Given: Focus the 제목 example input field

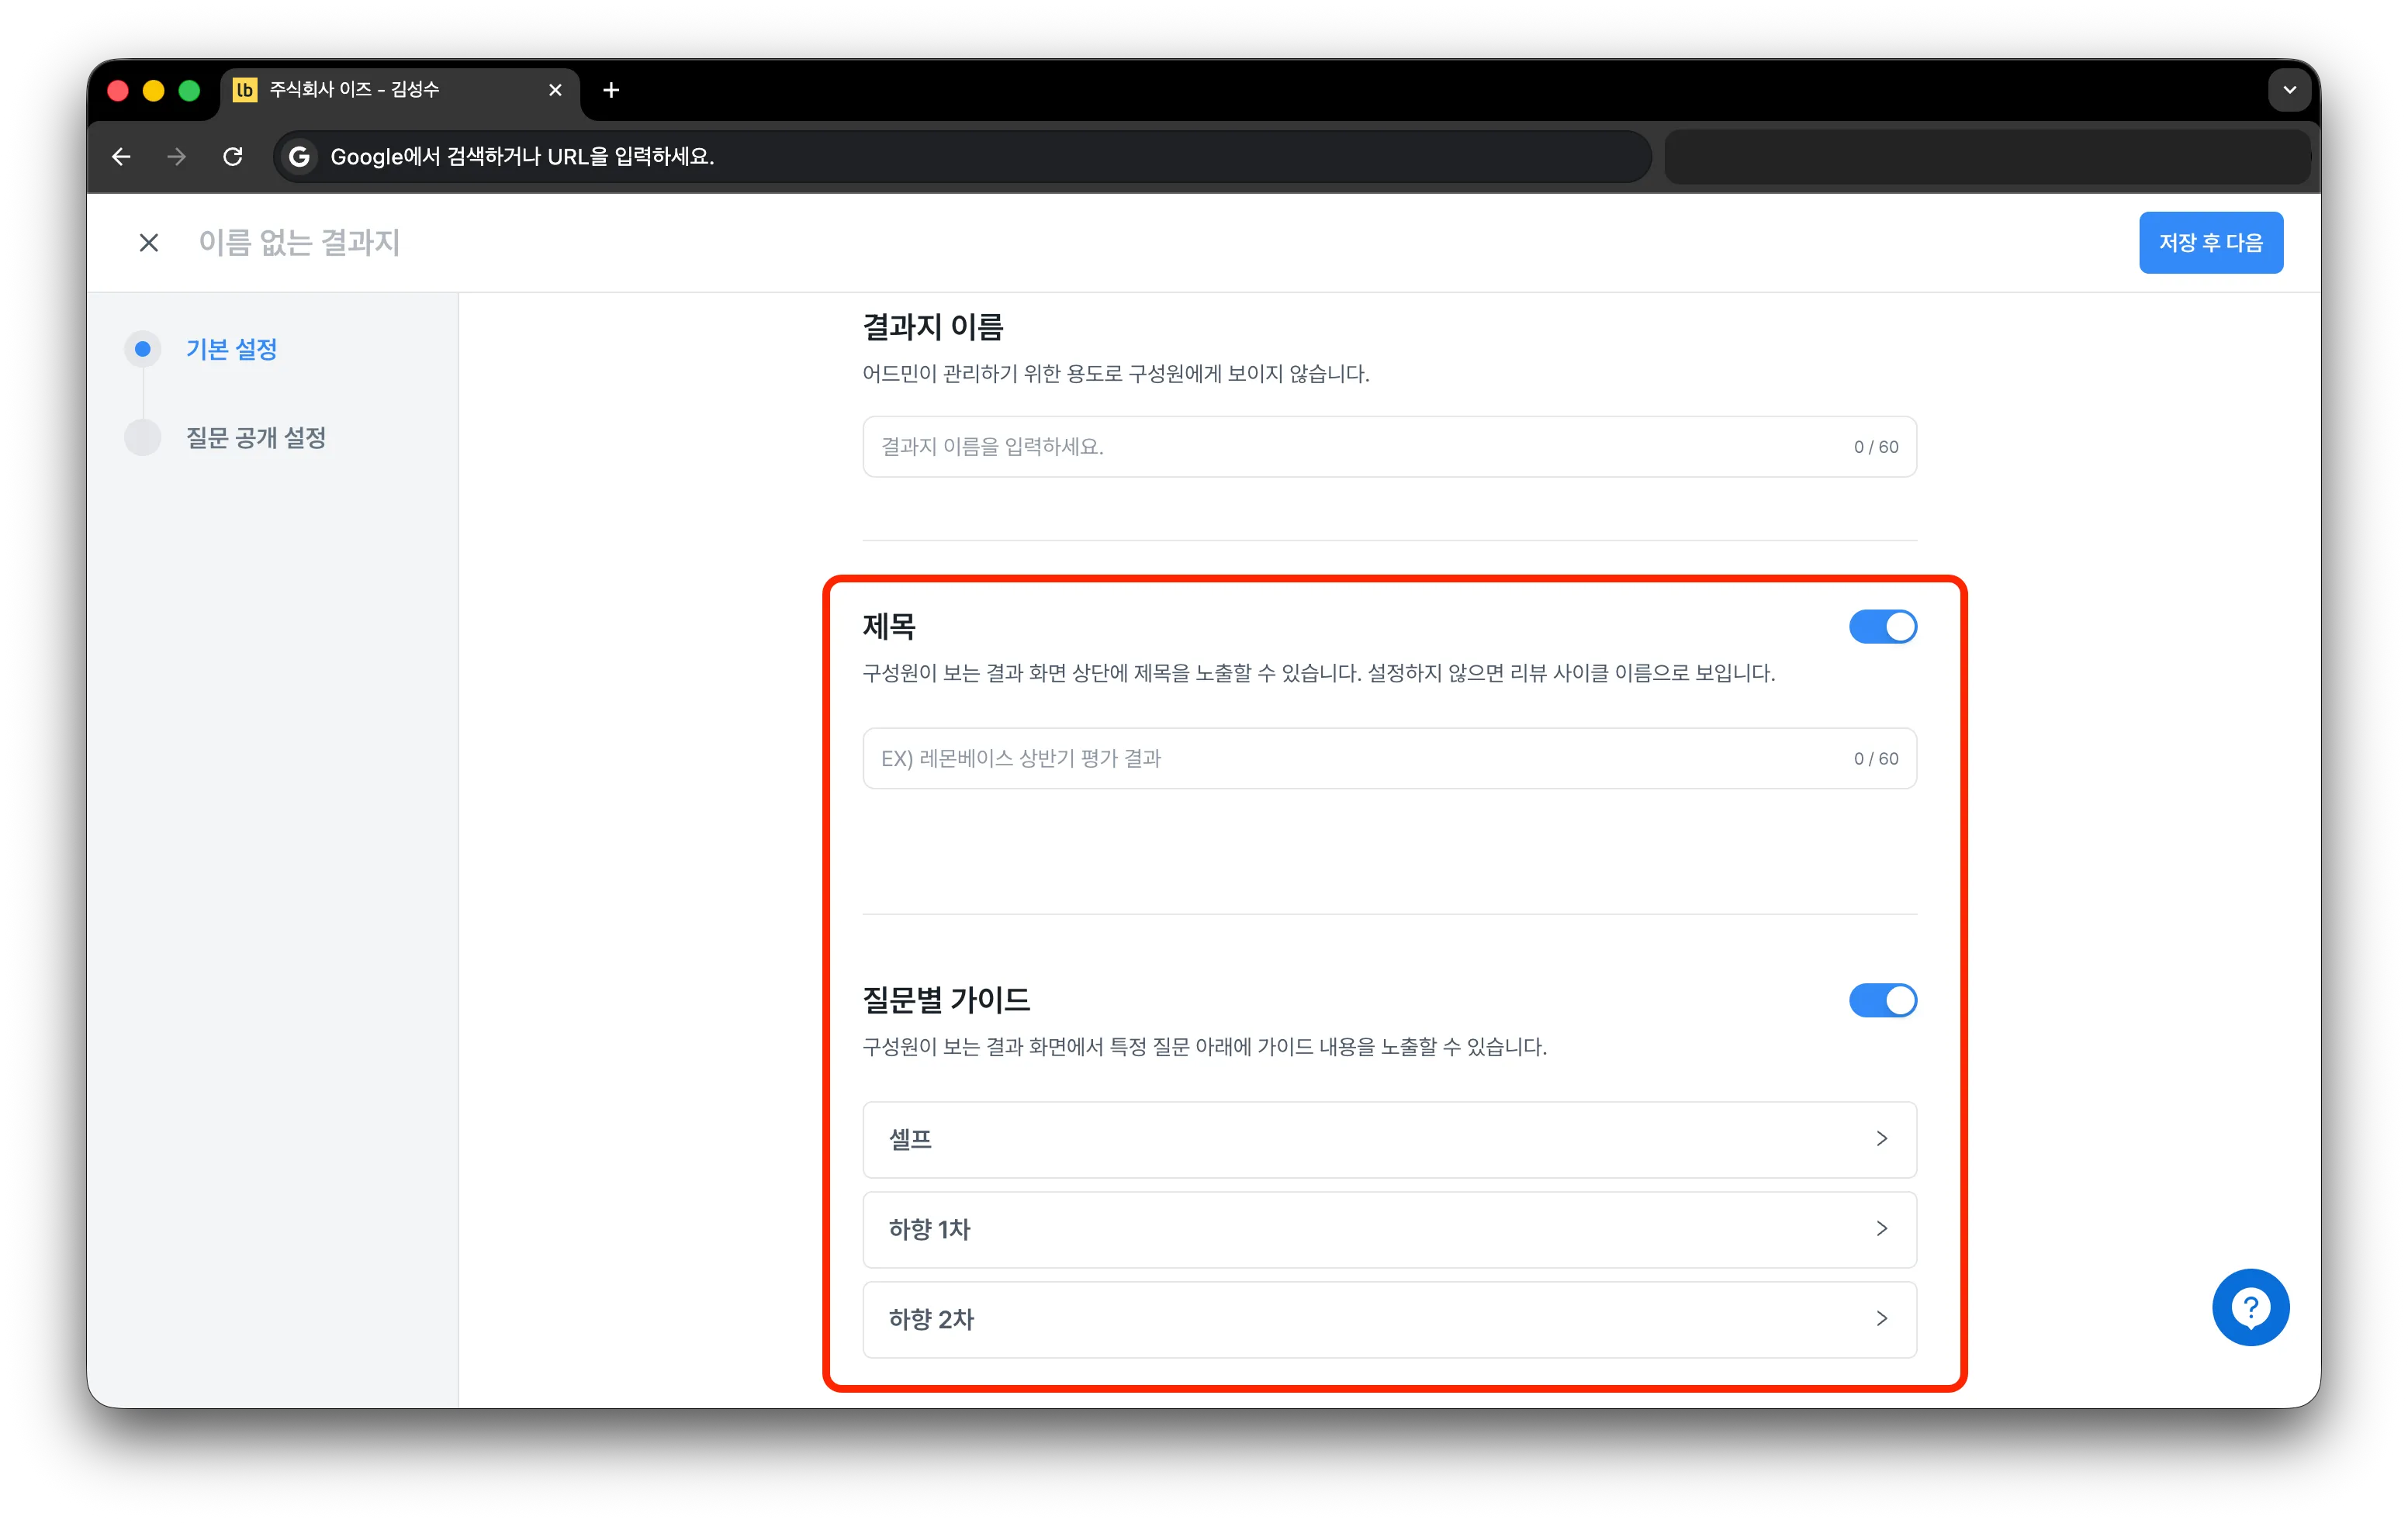Looking at the screenshot, I should (x=1389, y=758).
